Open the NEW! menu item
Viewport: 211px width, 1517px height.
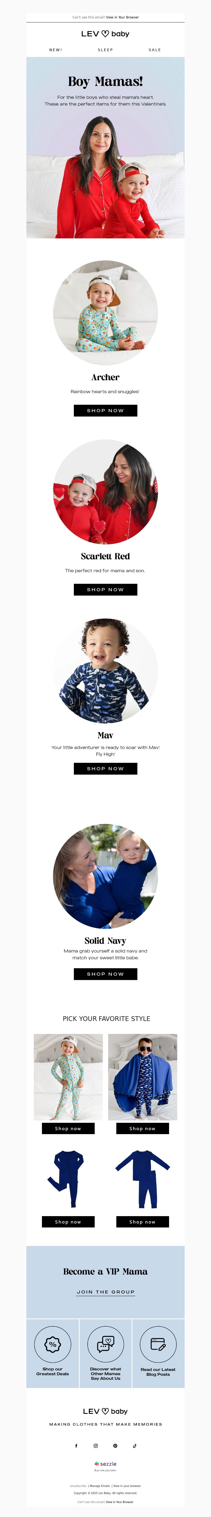[56, 50]
